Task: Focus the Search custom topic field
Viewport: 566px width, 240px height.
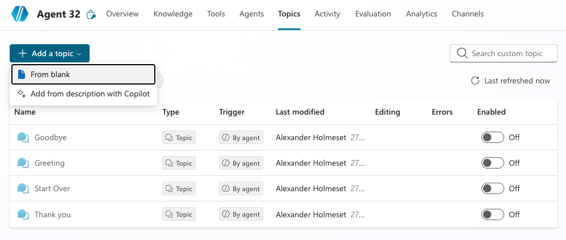Action: point(506,53)
